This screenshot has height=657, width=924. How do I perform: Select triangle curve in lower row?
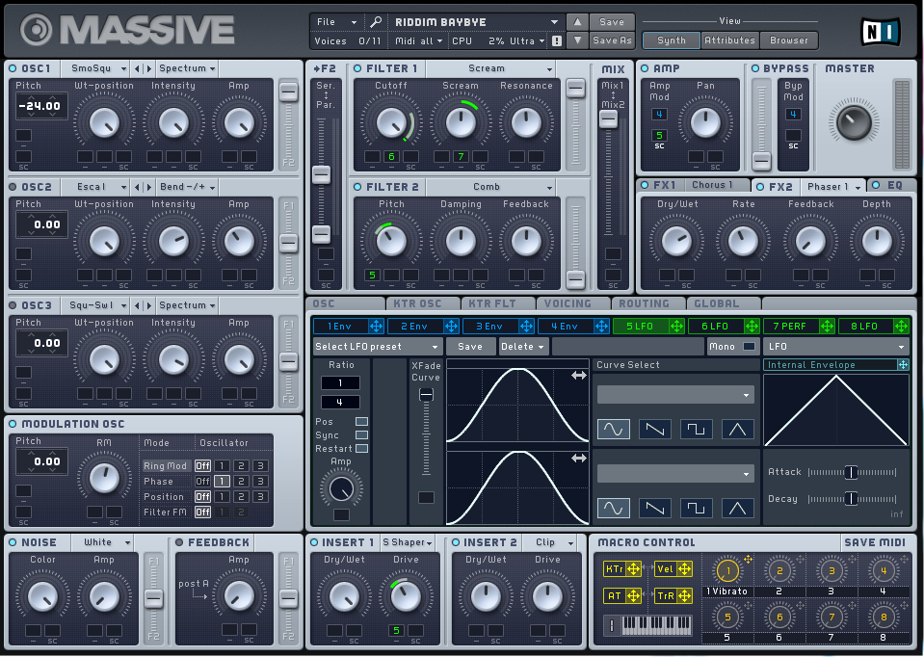click(737, 508)
